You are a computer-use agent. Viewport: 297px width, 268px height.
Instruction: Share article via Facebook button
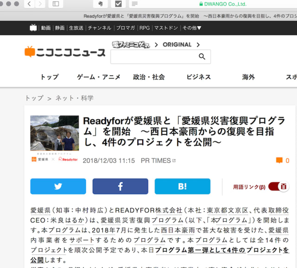coord(120,186)
